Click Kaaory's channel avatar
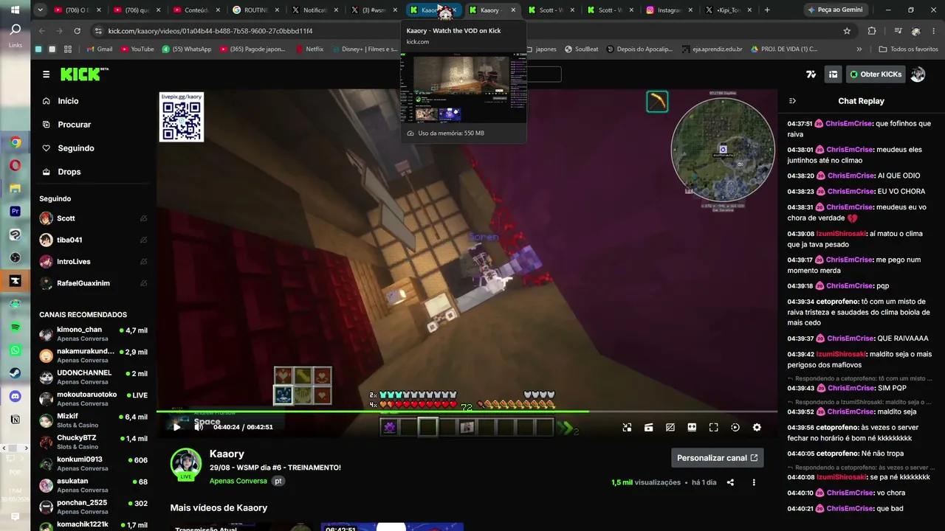 point(186,464)
